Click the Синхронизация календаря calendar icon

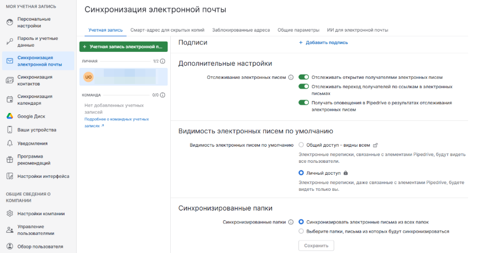point(10,100)
